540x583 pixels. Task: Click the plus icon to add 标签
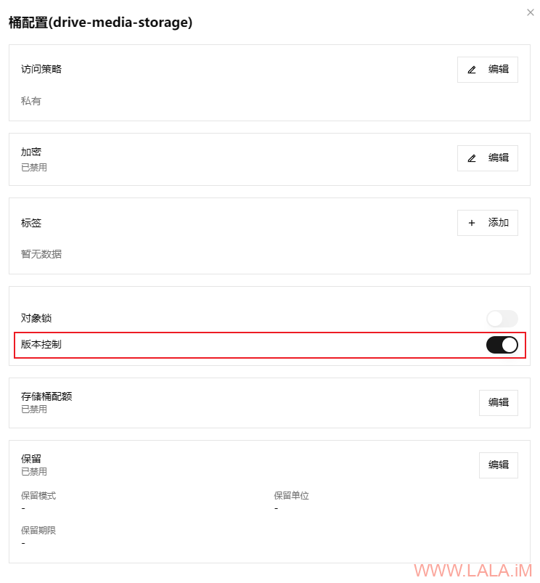472,223
